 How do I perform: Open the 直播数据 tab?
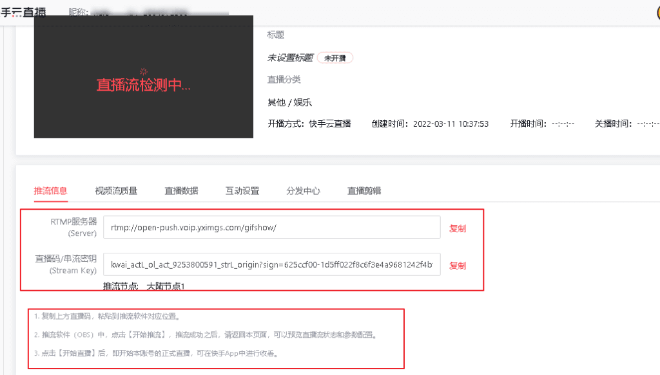click(x=181, y=190)
